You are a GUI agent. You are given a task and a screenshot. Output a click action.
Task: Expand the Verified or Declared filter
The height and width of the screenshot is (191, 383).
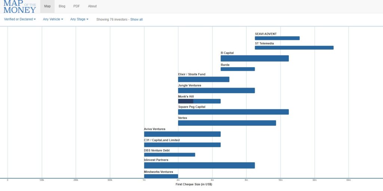point(20,19)
